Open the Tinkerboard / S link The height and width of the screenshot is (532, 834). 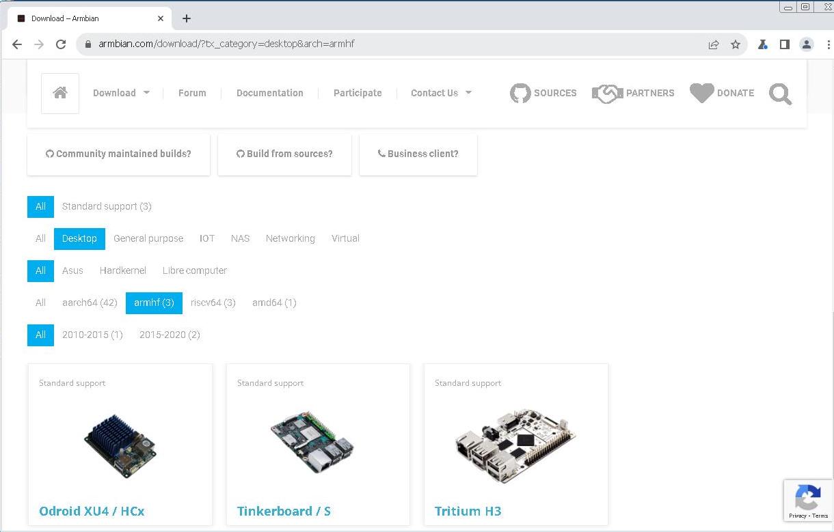(x=284, y=511)
